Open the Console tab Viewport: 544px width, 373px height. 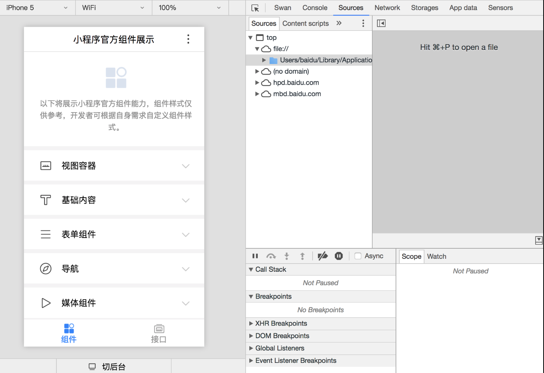[x=315, y=8]
